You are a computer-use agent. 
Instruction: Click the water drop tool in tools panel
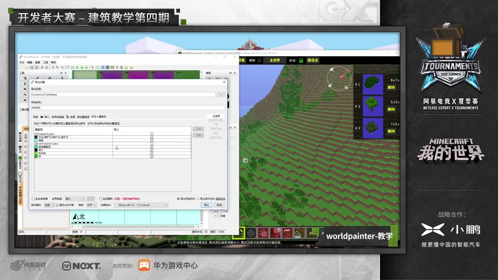25,84
